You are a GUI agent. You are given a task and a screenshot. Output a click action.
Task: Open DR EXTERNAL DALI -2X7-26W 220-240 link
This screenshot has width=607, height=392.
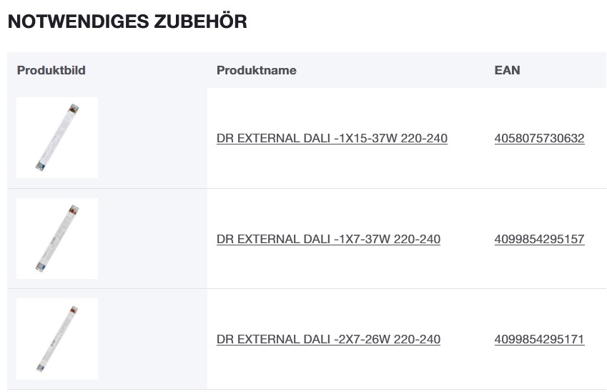pos(328,339)
